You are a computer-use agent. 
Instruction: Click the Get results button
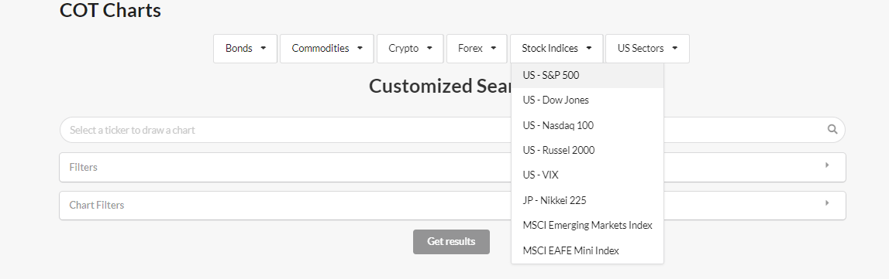[x=451, y=242]
